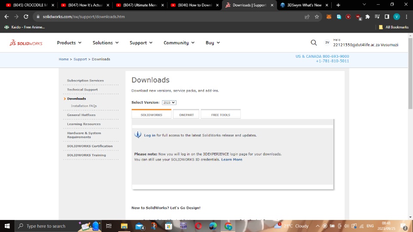Open Installation FAQs sidebar link
Viewport: 413px width, 232px height.
84,106
